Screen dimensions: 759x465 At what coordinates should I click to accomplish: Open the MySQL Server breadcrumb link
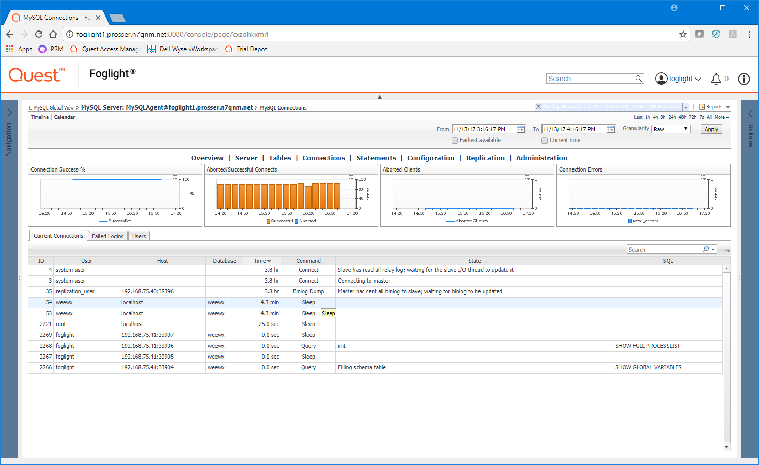(167, 107)
